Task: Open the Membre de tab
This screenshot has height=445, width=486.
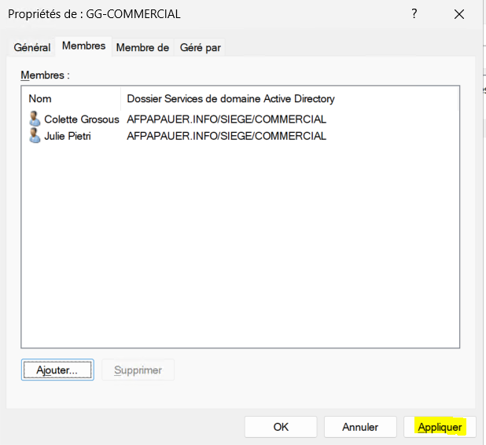Action: coord(142,48)
